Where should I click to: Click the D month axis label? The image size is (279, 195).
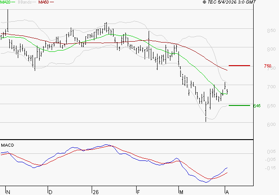pos(51,192)
